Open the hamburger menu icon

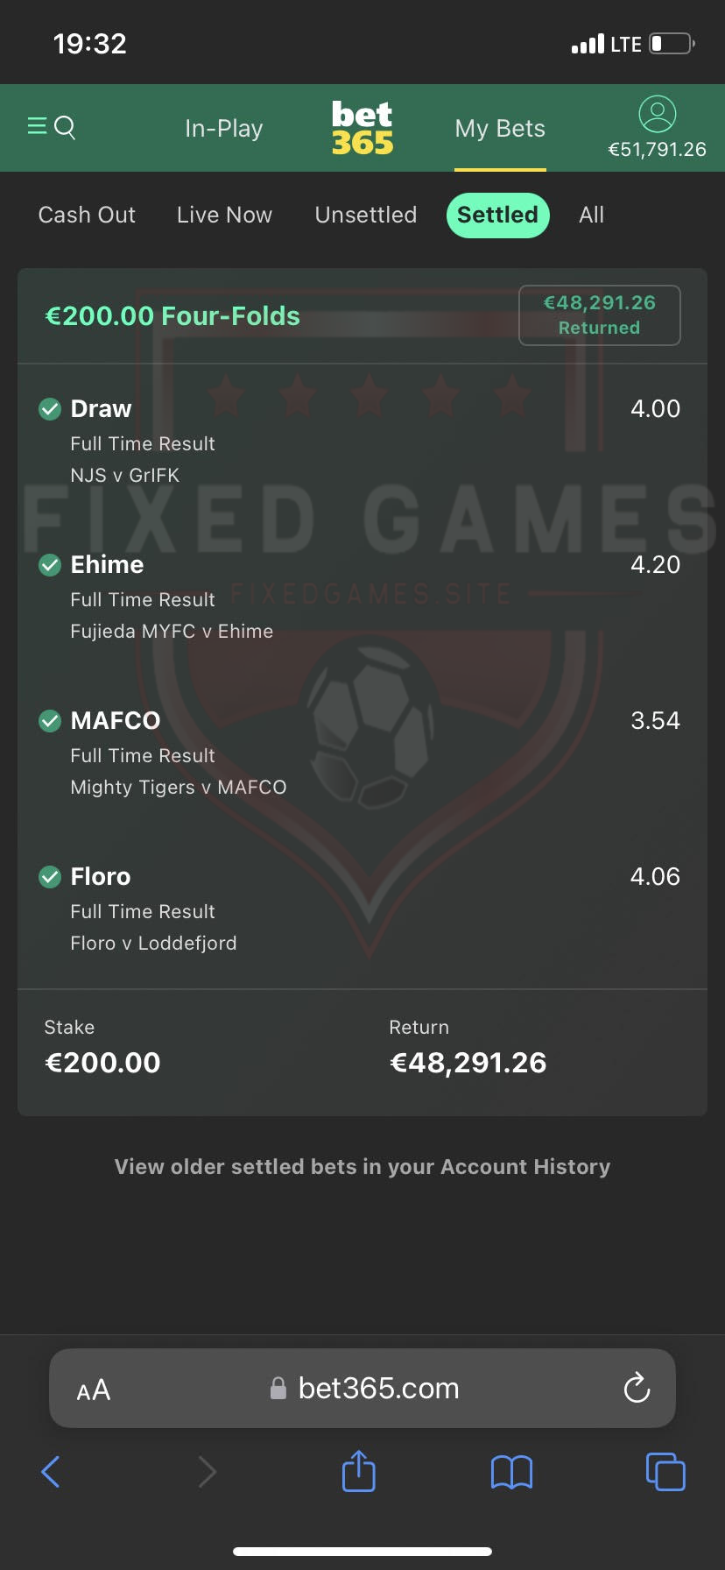[x=37, y=127]
